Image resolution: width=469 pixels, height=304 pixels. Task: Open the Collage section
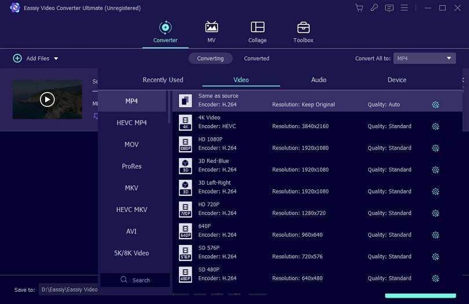[257, 32]
